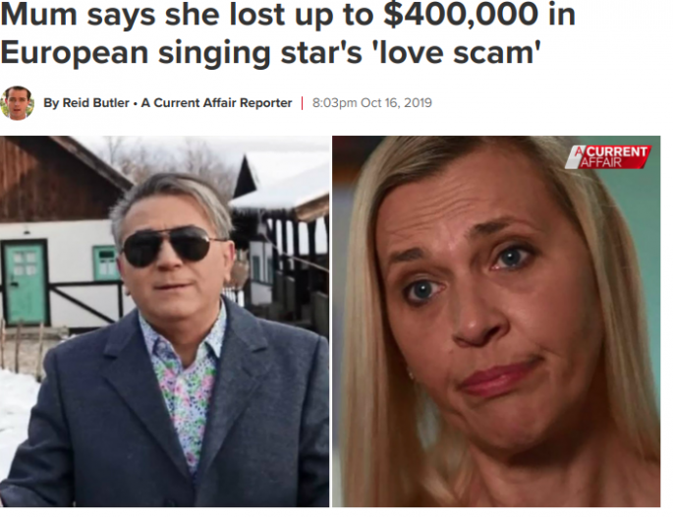This screenshot has height=517, width=673.
Task: Click the white gap between the two photos
Action: click(331, 321)
